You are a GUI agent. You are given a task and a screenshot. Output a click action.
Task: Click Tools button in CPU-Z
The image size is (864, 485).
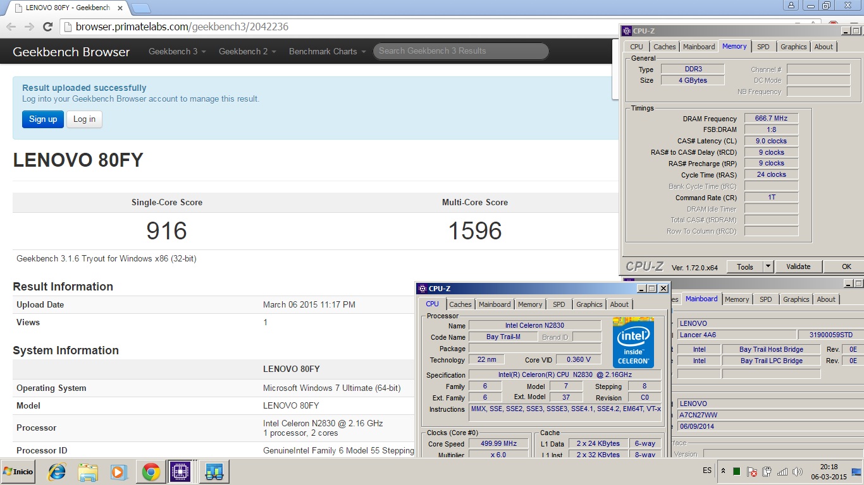pyautogui.click(x=745, y=266)
